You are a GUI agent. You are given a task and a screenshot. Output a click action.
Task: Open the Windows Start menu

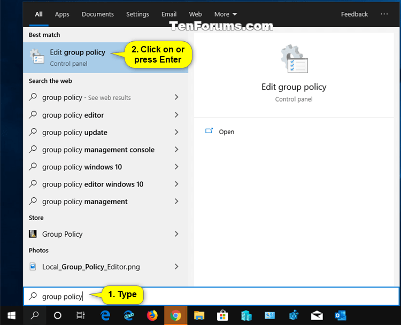[12, 315]
